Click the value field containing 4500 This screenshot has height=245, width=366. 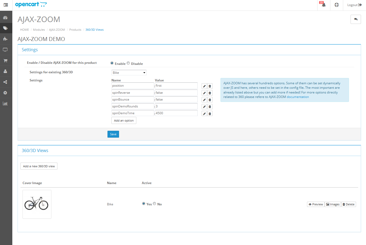point(176,113)
